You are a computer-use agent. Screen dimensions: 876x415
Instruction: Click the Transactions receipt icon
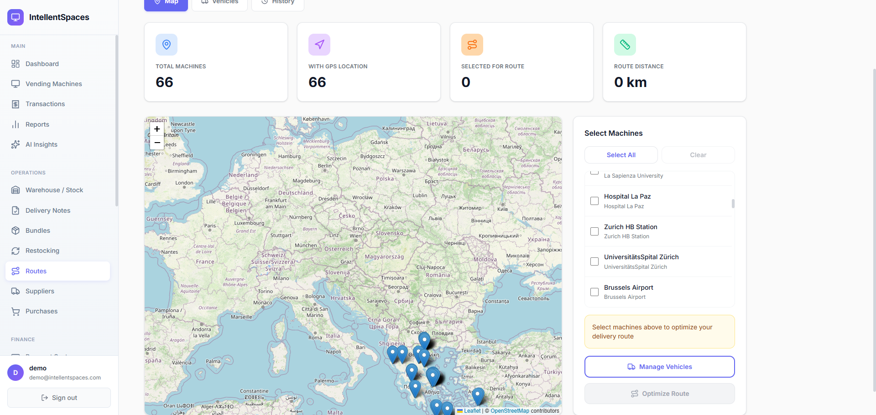pos(16,104)
